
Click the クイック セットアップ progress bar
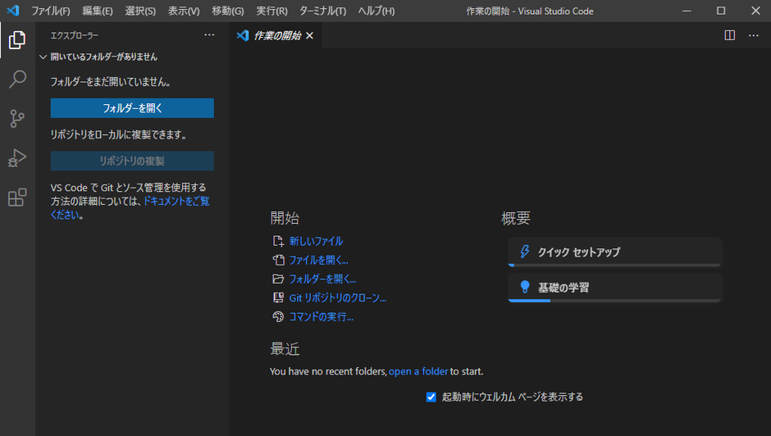click(x=614, y=265)
